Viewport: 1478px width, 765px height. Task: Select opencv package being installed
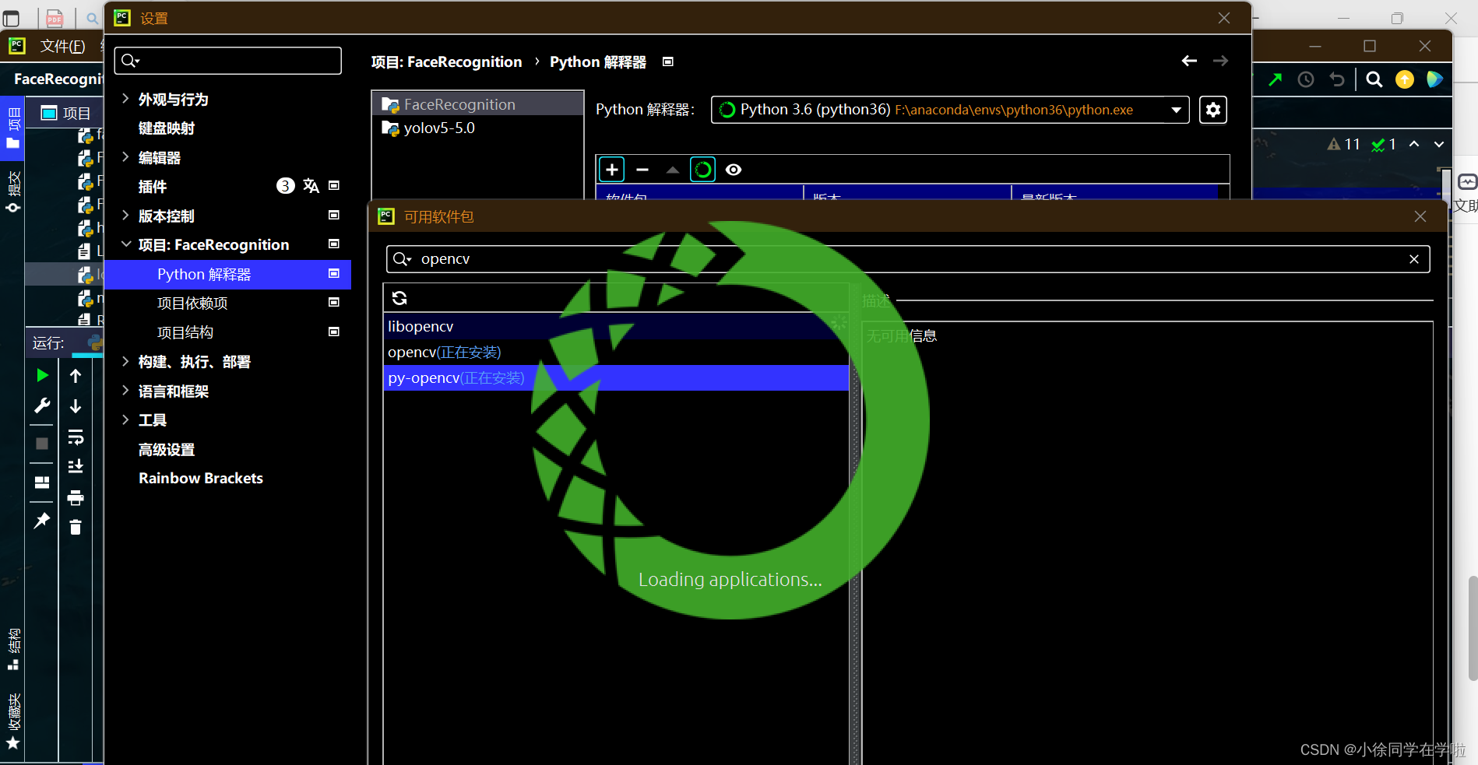[x=615, y=353]
